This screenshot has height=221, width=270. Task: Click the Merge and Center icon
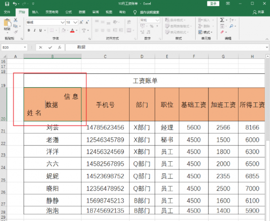[x=129, y=31]
